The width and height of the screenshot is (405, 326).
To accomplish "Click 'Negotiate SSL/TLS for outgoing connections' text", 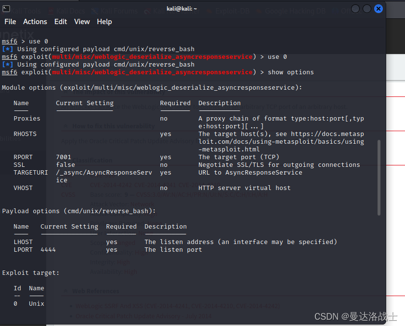I will pyautogui.click(x=279, y=165).
